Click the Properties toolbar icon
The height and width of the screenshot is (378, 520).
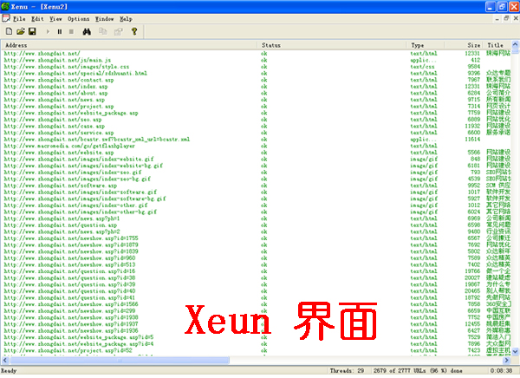point(119,31)
